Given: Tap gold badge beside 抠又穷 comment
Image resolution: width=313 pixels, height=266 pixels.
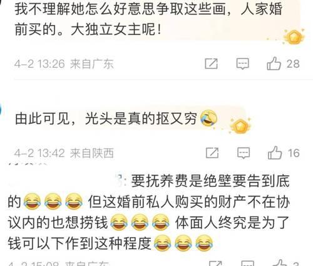Looking at the screenshot, I should (x=240, y=125).
